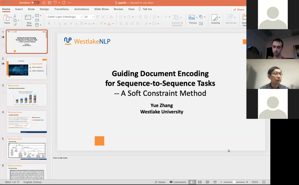
Task: Expand the font color dropdown arrow
Action: pos(113,24)
